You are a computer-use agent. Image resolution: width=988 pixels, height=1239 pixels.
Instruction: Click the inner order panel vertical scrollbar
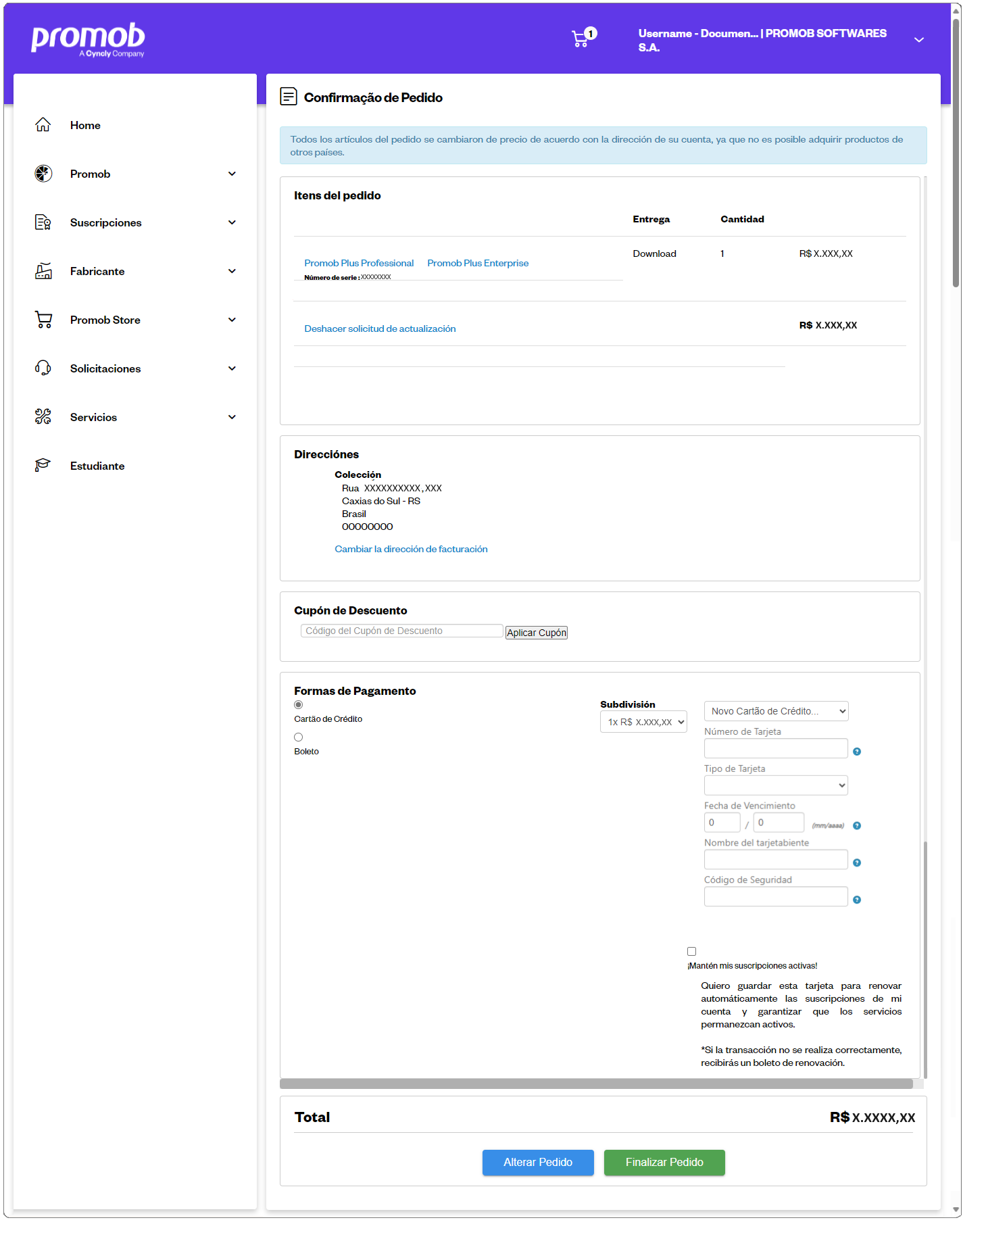point(925,960)
